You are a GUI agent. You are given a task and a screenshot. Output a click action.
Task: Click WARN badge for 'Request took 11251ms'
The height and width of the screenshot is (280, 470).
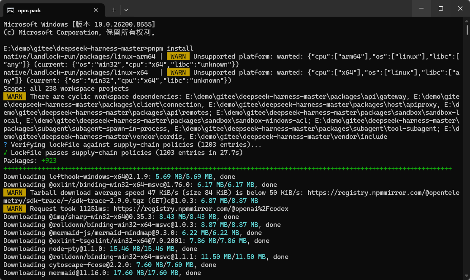pyautogui.click(x=15, y=209)
